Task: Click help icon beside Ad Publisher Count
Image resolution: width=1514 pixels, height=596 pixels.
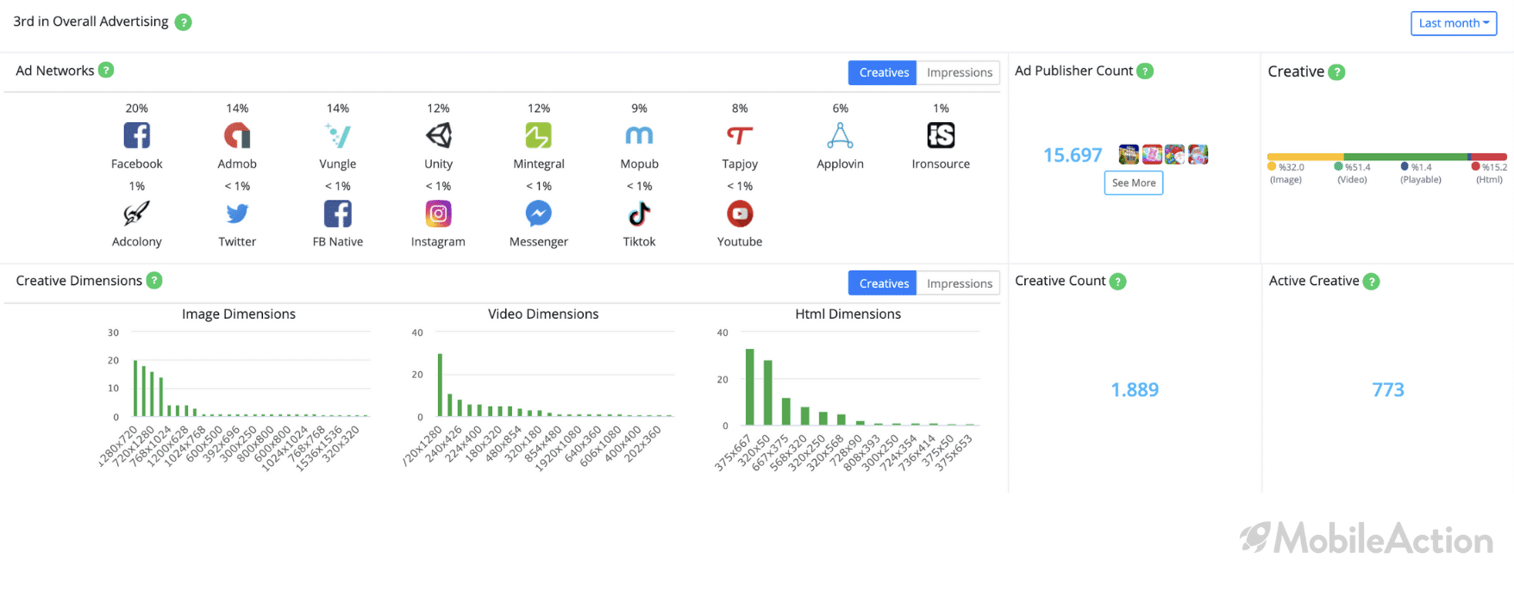Action: pos(1145,71)
